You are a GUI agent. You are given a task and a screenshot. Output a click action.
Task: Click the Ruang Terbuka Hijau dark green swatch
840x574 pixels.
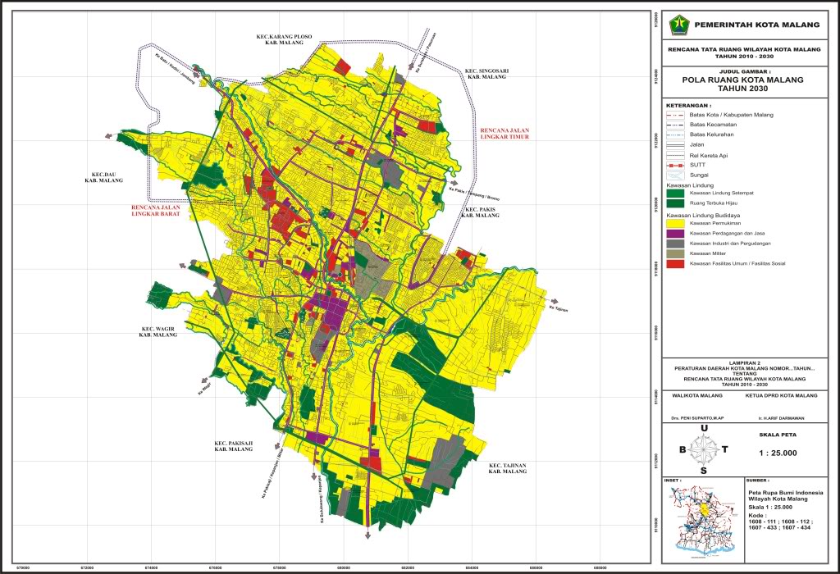676,203
